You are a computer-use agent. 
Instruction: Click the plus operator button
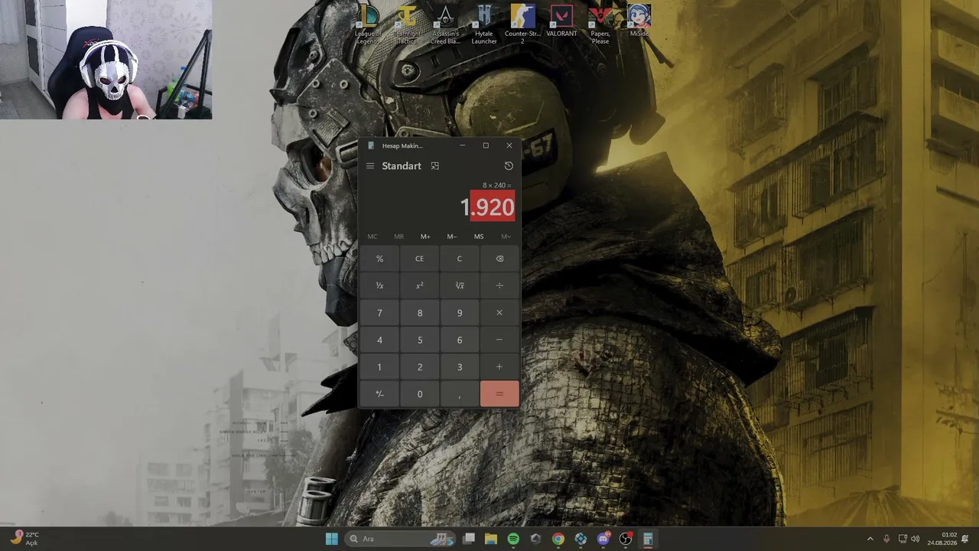point(499,367)
